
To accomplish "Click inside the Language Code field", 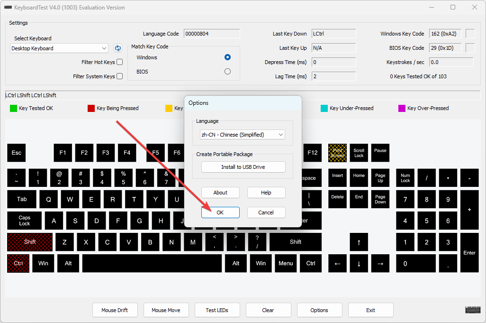I will (211, 33).
